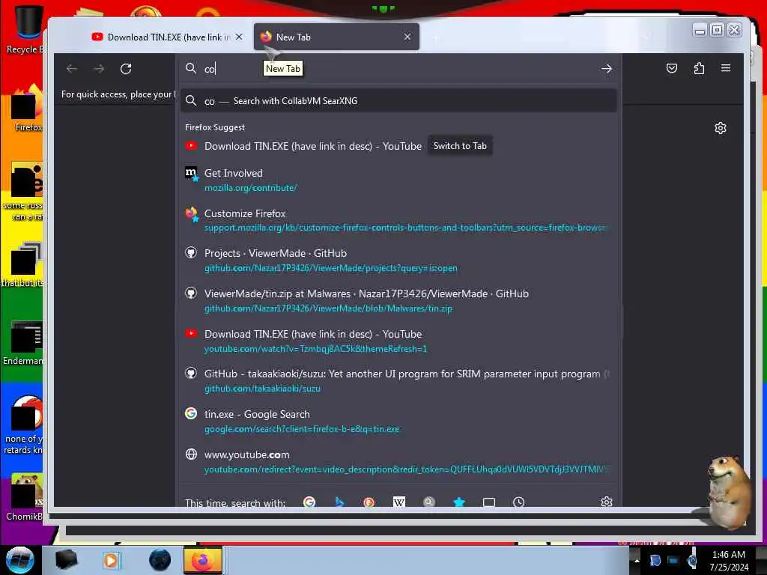Viewport: 767px width, 575px height.
Task: Search this time with Wikipedia
Action: click(399, 502)
